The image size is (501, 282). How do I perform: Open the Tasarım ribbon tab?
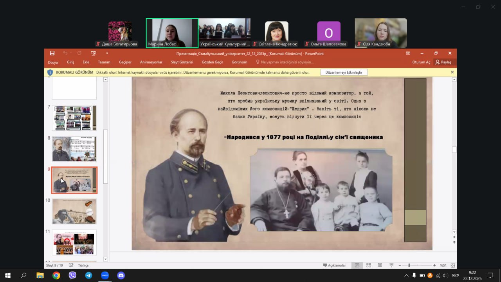104,62
